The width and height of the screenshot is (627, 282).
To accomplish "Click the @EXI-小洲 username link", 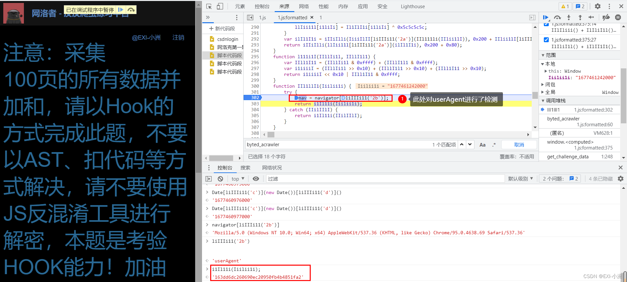I will point(146,38).
